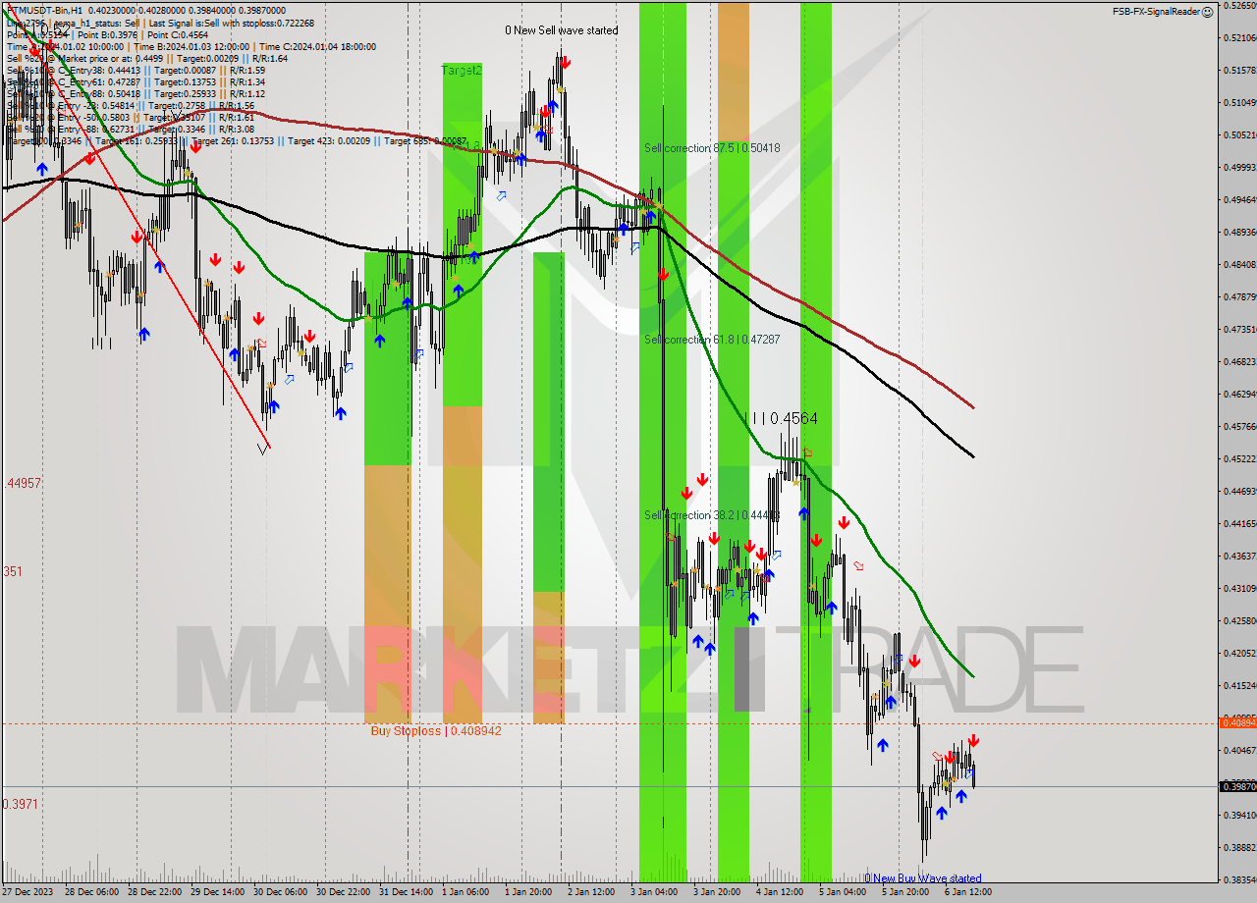
Task: Click '4 Jan 12:00' on the time axis
Action: 782,892
